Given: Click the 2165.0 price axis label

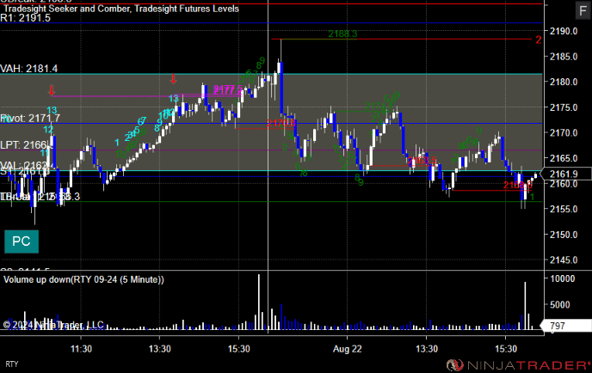Looking at the screenshot, I should (x=564, y=158).
